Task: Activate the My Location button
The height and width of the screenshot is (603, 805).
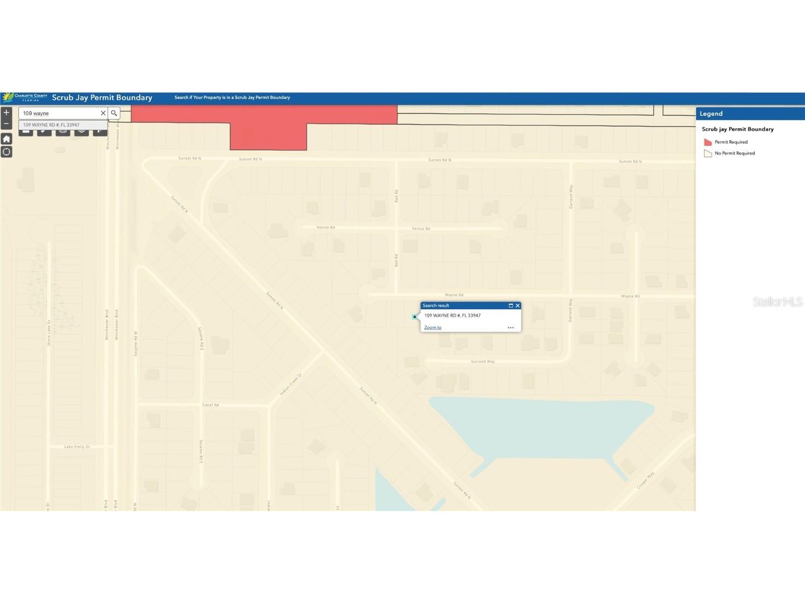Action: coord(7,152)
